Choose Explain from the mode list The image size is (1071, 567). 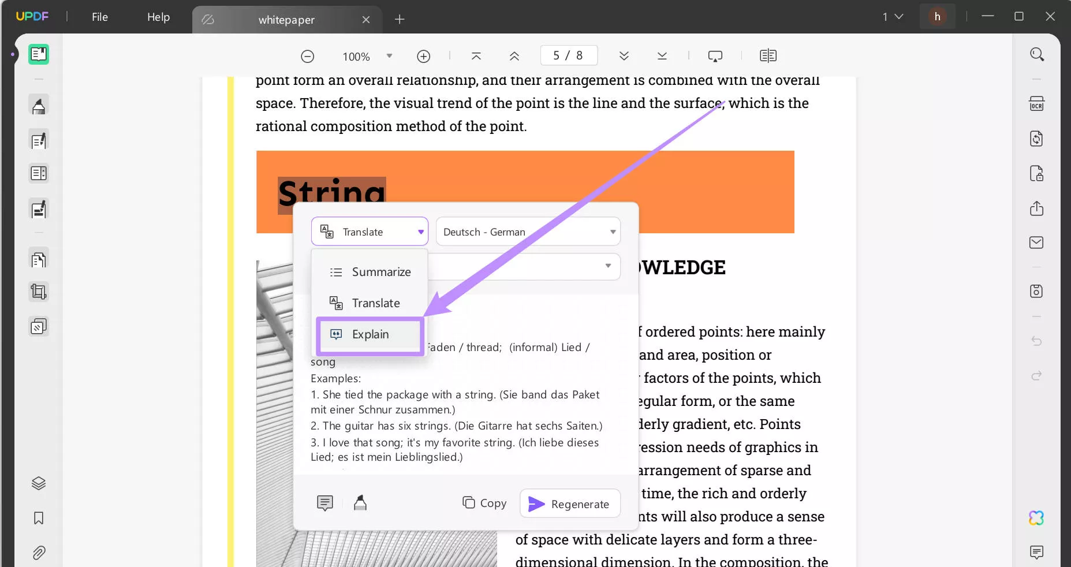(370, 334)
